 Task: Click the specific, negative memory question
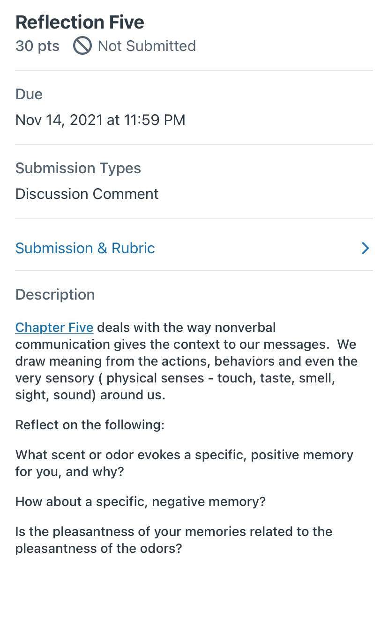coord(141,501)
